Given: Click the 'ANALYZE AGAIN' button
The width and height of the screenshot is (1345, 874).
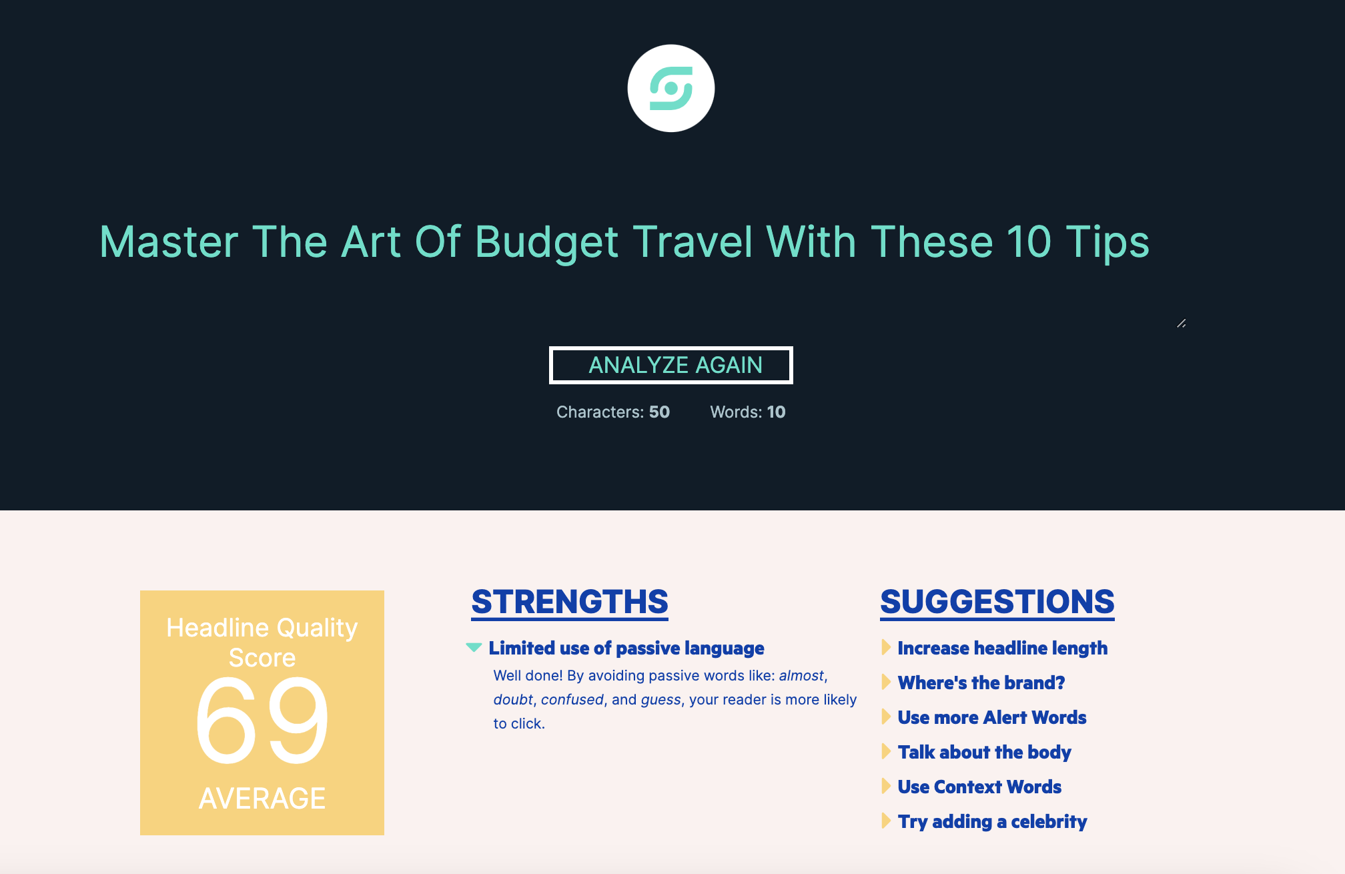Looking at the screenshot, I should tap(672, 364).
